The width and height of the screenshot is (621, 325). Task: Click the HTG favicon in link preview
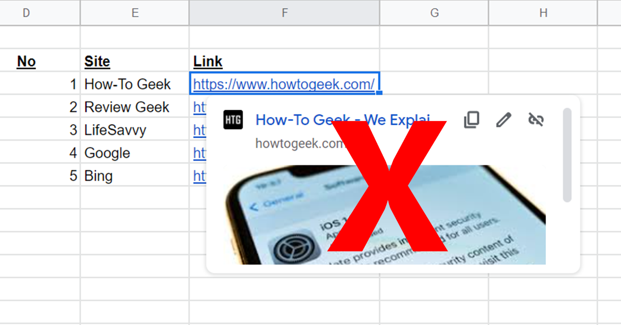point(233,120)
